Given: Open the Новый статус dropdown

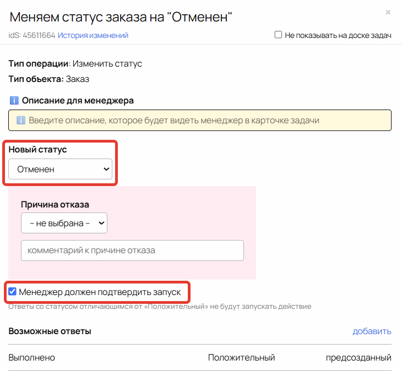Looking at the screenshot, I should click(x=60, y=169).
